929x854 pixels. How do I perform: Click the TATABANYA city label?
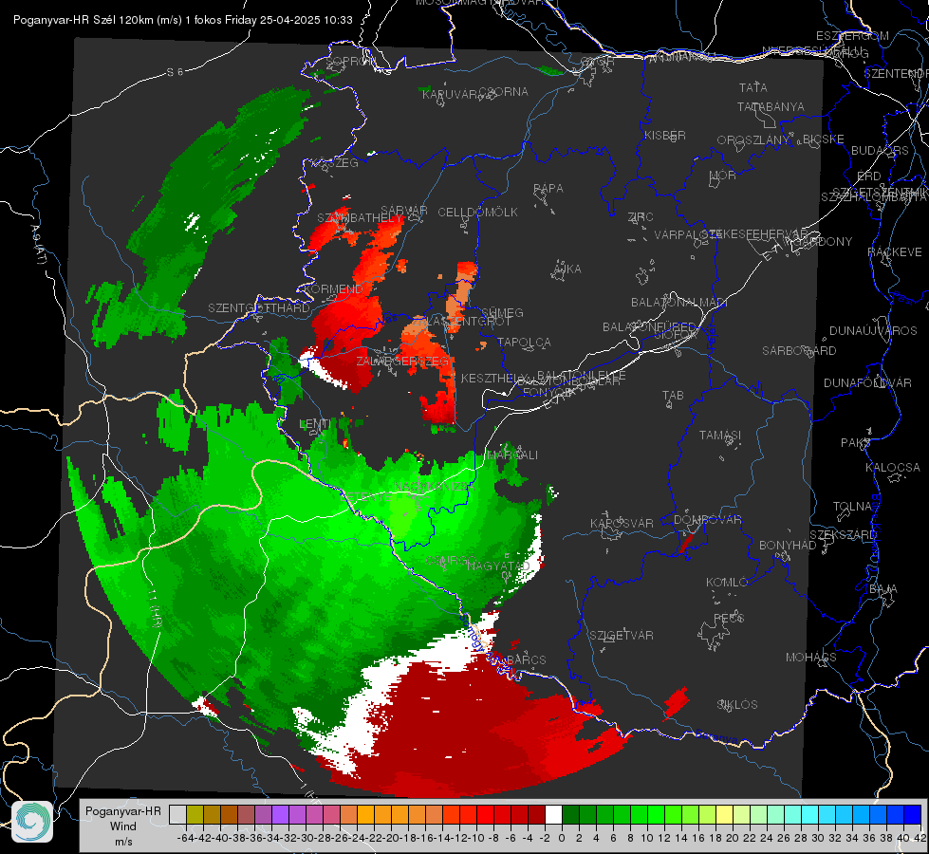pos(771,107)
